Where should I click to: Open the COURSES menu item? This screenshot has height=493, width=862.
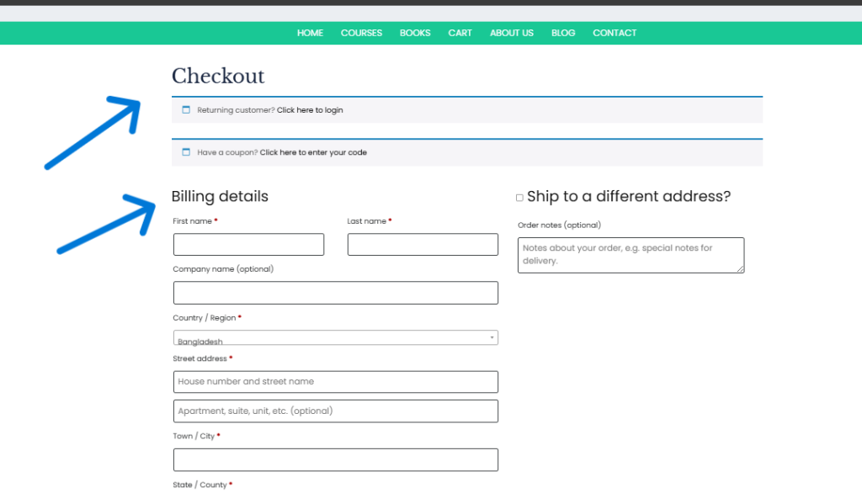click(x=361, y=33)
